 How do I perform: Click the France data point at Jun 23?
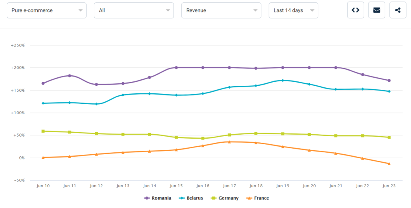click(x=389, y=164)
